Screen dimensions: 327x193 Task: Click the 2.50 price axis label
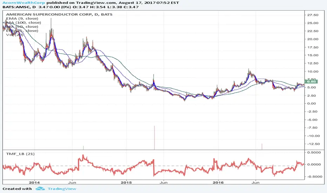tap(311, 95)
